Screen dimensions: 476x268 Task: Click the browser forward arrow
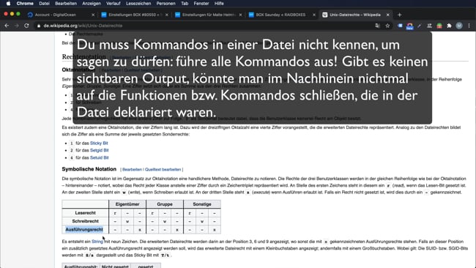(17, 26)
